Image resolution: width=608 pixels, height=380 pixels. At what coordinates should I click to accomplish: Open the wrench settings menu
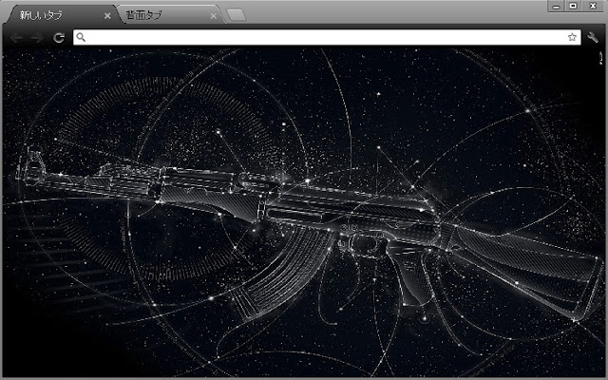coord(593,37)
